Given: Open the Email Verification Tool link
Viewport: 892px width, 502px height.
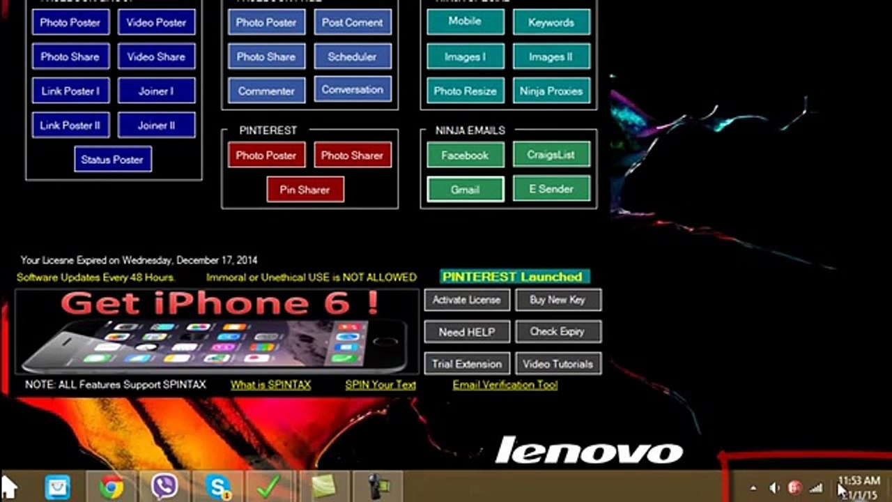Looking at the screenshot, I should tap(505, 385).
